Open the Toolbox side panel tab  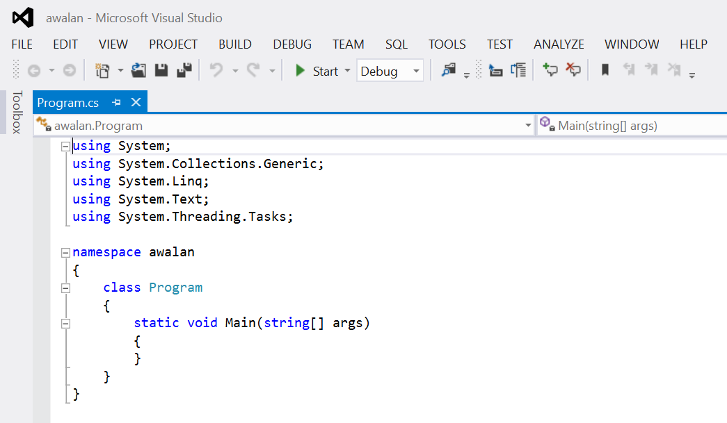(17, 112)
